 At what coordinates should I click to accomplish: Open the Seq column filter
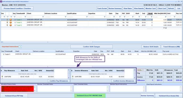15,17
